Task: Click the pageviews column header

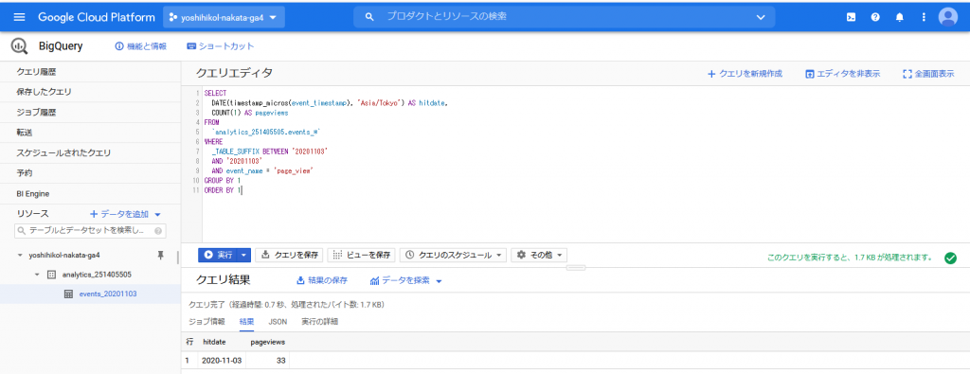Action: point(267,342)
